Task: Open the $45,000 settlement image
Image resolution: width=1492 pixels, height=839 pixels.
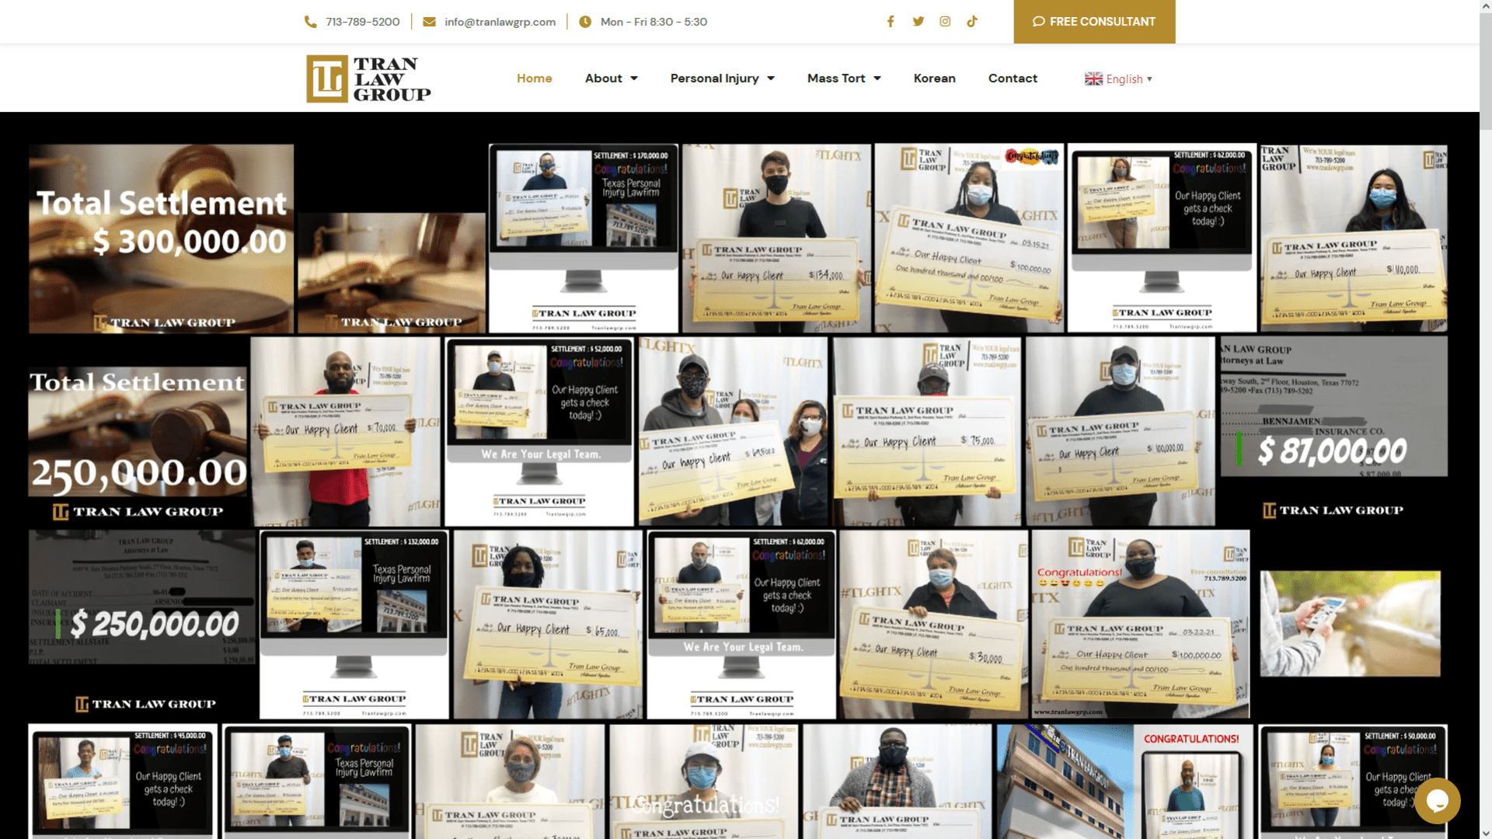Action: coord(123,782)
